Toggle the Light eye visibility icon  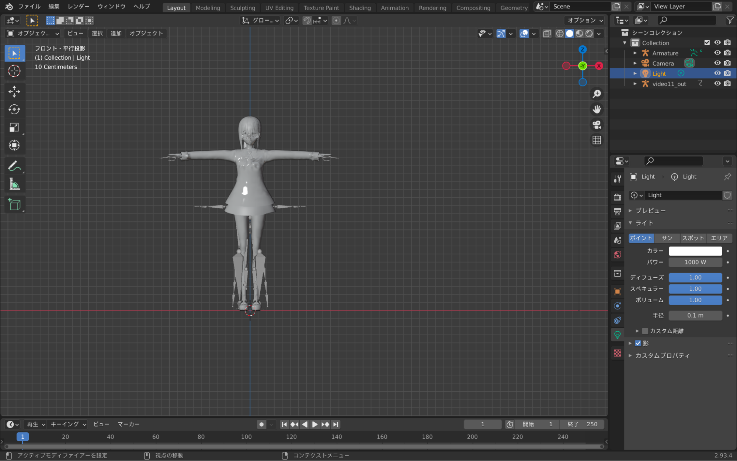coord(717,74)
